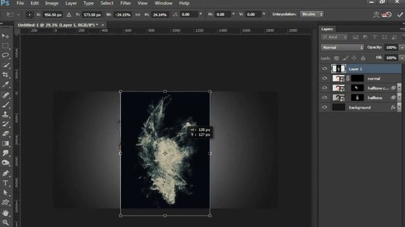This screenshot has width=405, height=227.
Task: Open the File menu
Action: 20,3
